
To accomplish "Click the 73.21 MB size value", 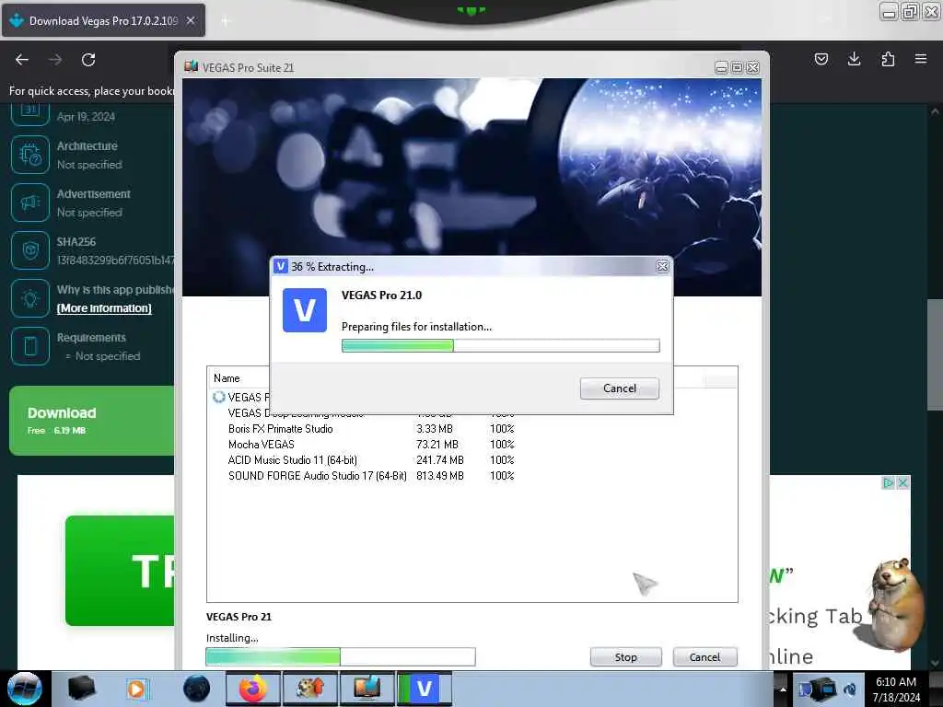I will click(437, 445).
